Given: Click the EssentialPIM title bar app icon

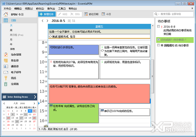Looking at the screenshot, I should (4, 4).
